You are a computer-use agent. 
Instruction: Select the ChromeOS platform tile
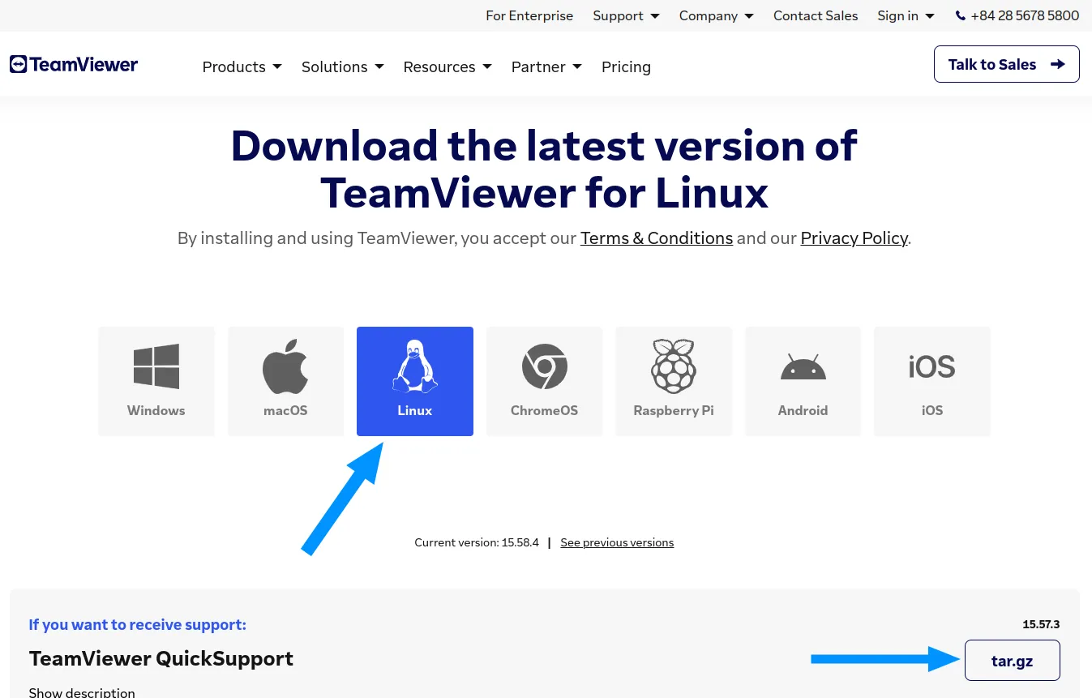pyautogui.click(x=544, y=381)
